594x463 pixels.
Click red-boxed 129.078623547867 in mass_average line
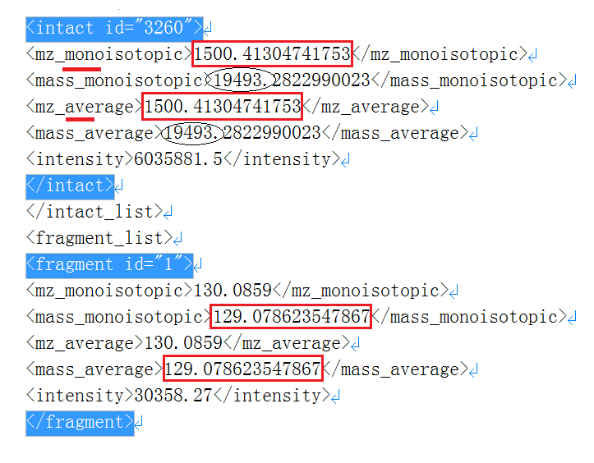pos(242,369)
